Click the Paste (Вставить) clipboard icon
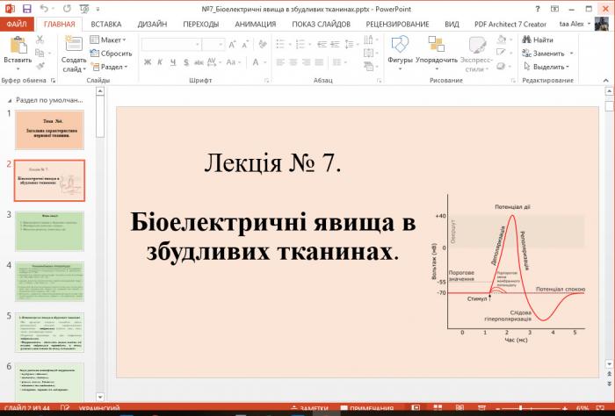The image size is (615, 416). pyautogui.click(x=17, y=44)
